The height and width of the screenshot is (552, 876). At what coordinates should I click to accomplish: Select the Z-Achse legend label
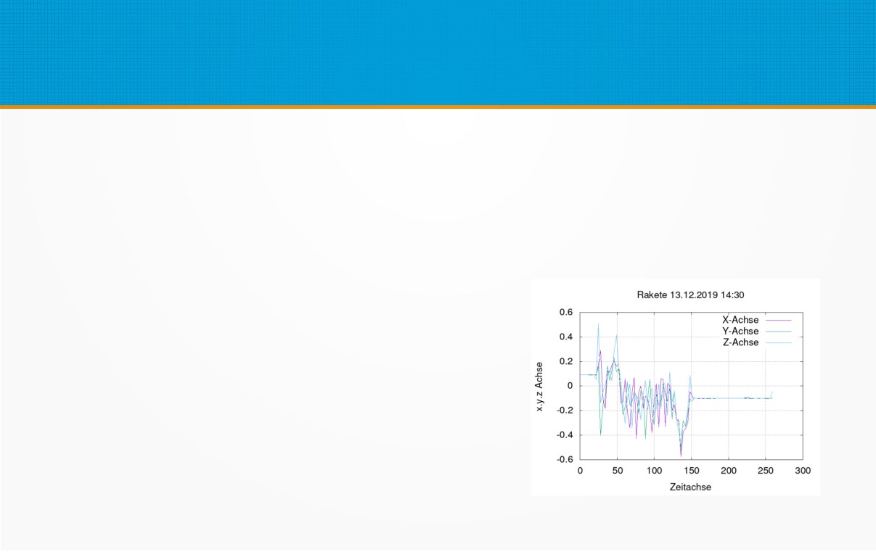pyautogui.click(x=740, y=342)
